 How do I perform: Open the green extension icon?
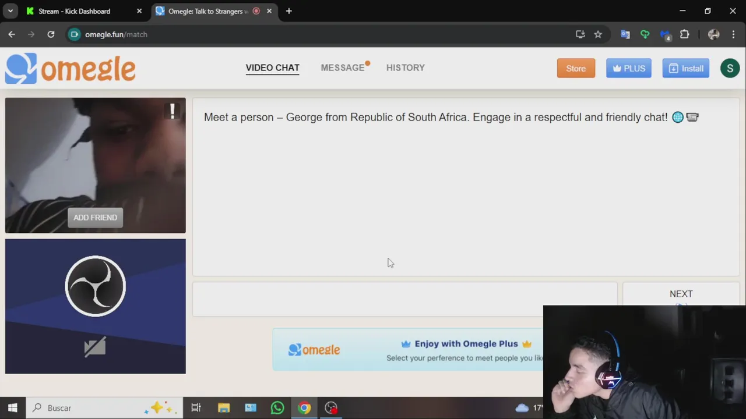pyautogui.click(x=645, y=34)
